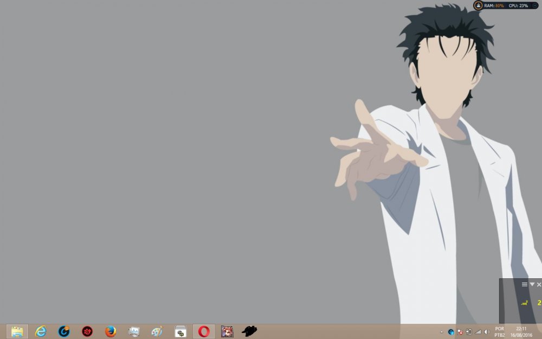Open the paint palette app in taskbar
This screenshot has width=542, height=339.
coord(157,331)
